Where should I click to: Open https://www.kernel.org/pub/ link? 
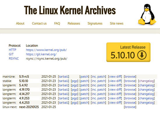tap(46, 50)
